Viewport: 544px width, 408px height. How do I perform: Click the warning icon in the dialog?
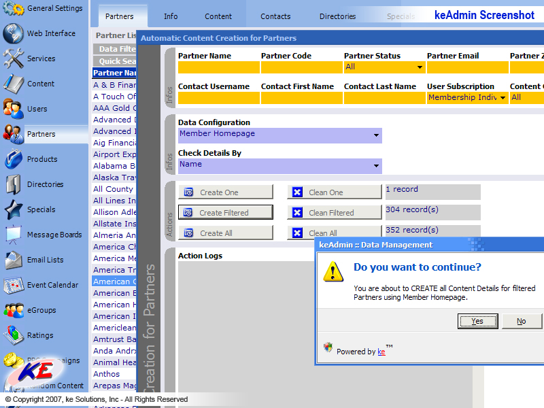pos(333,271)
